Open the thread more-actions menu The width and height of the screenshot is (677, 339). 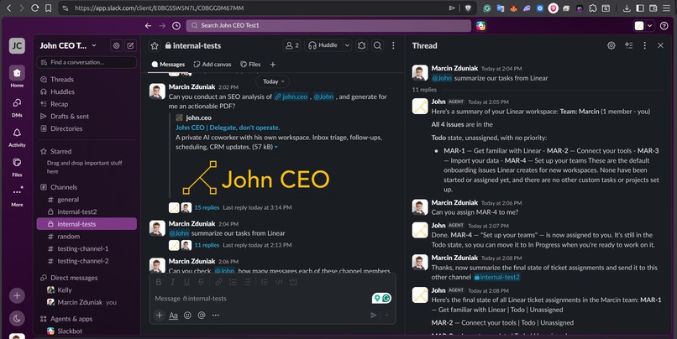[644, 45]
